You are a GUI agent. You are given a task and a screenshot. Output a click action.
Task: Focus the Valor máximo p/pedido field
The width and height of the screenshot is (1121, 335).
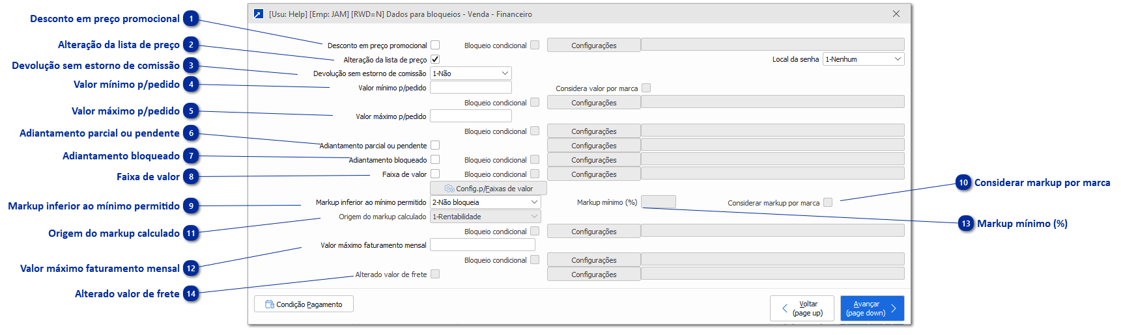tap(471, 116)
